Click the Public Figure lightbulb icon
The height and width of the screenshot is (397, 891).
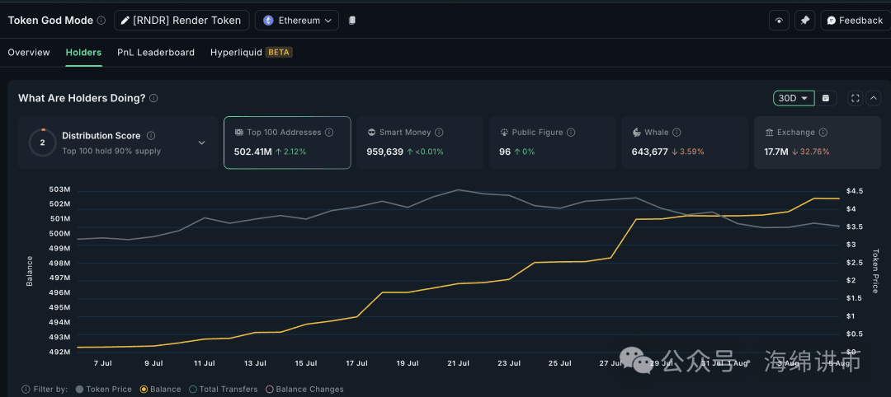[x=503, y=132]
